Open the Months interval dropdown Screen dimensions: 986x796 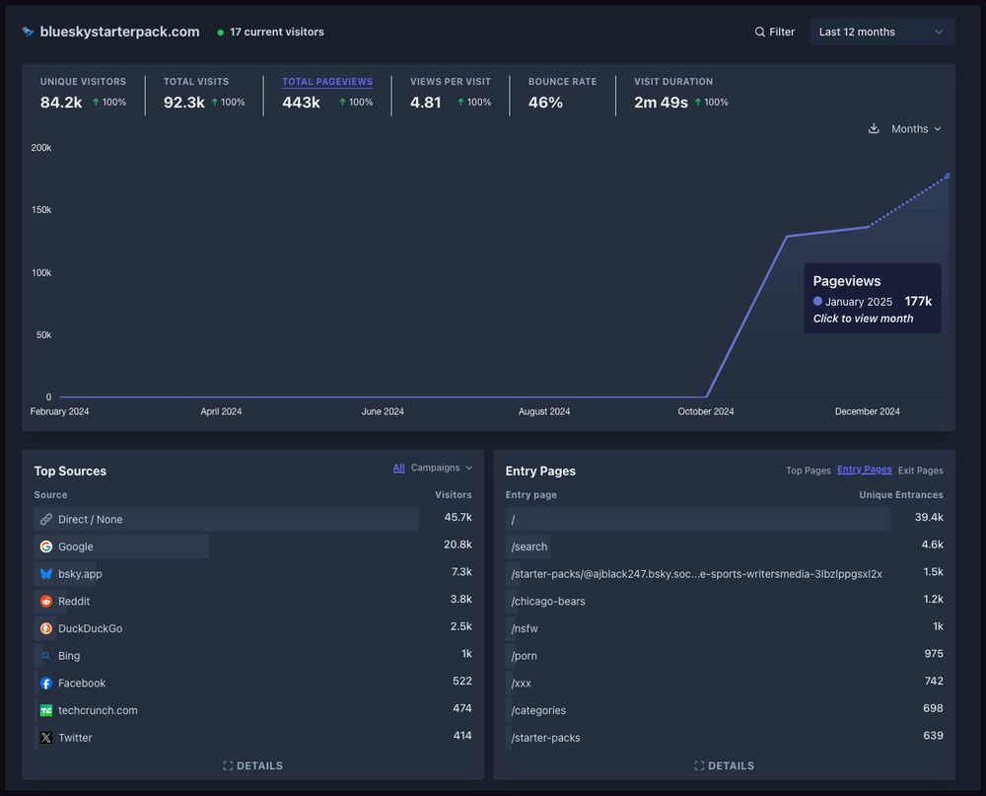[916, 128]
